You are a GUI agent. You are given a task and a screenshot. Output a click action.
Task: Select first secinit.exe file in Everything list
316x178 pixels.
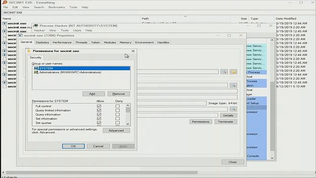coord(17,23)
